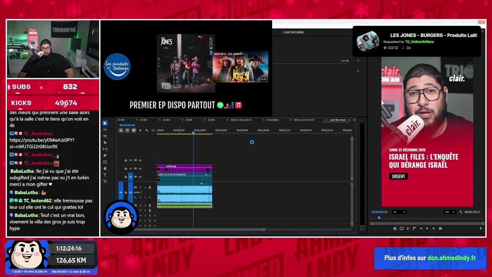The image size is (492, 277).
Task: Click the Program Monitor playhead marker
Action: [x=379, y=218]
